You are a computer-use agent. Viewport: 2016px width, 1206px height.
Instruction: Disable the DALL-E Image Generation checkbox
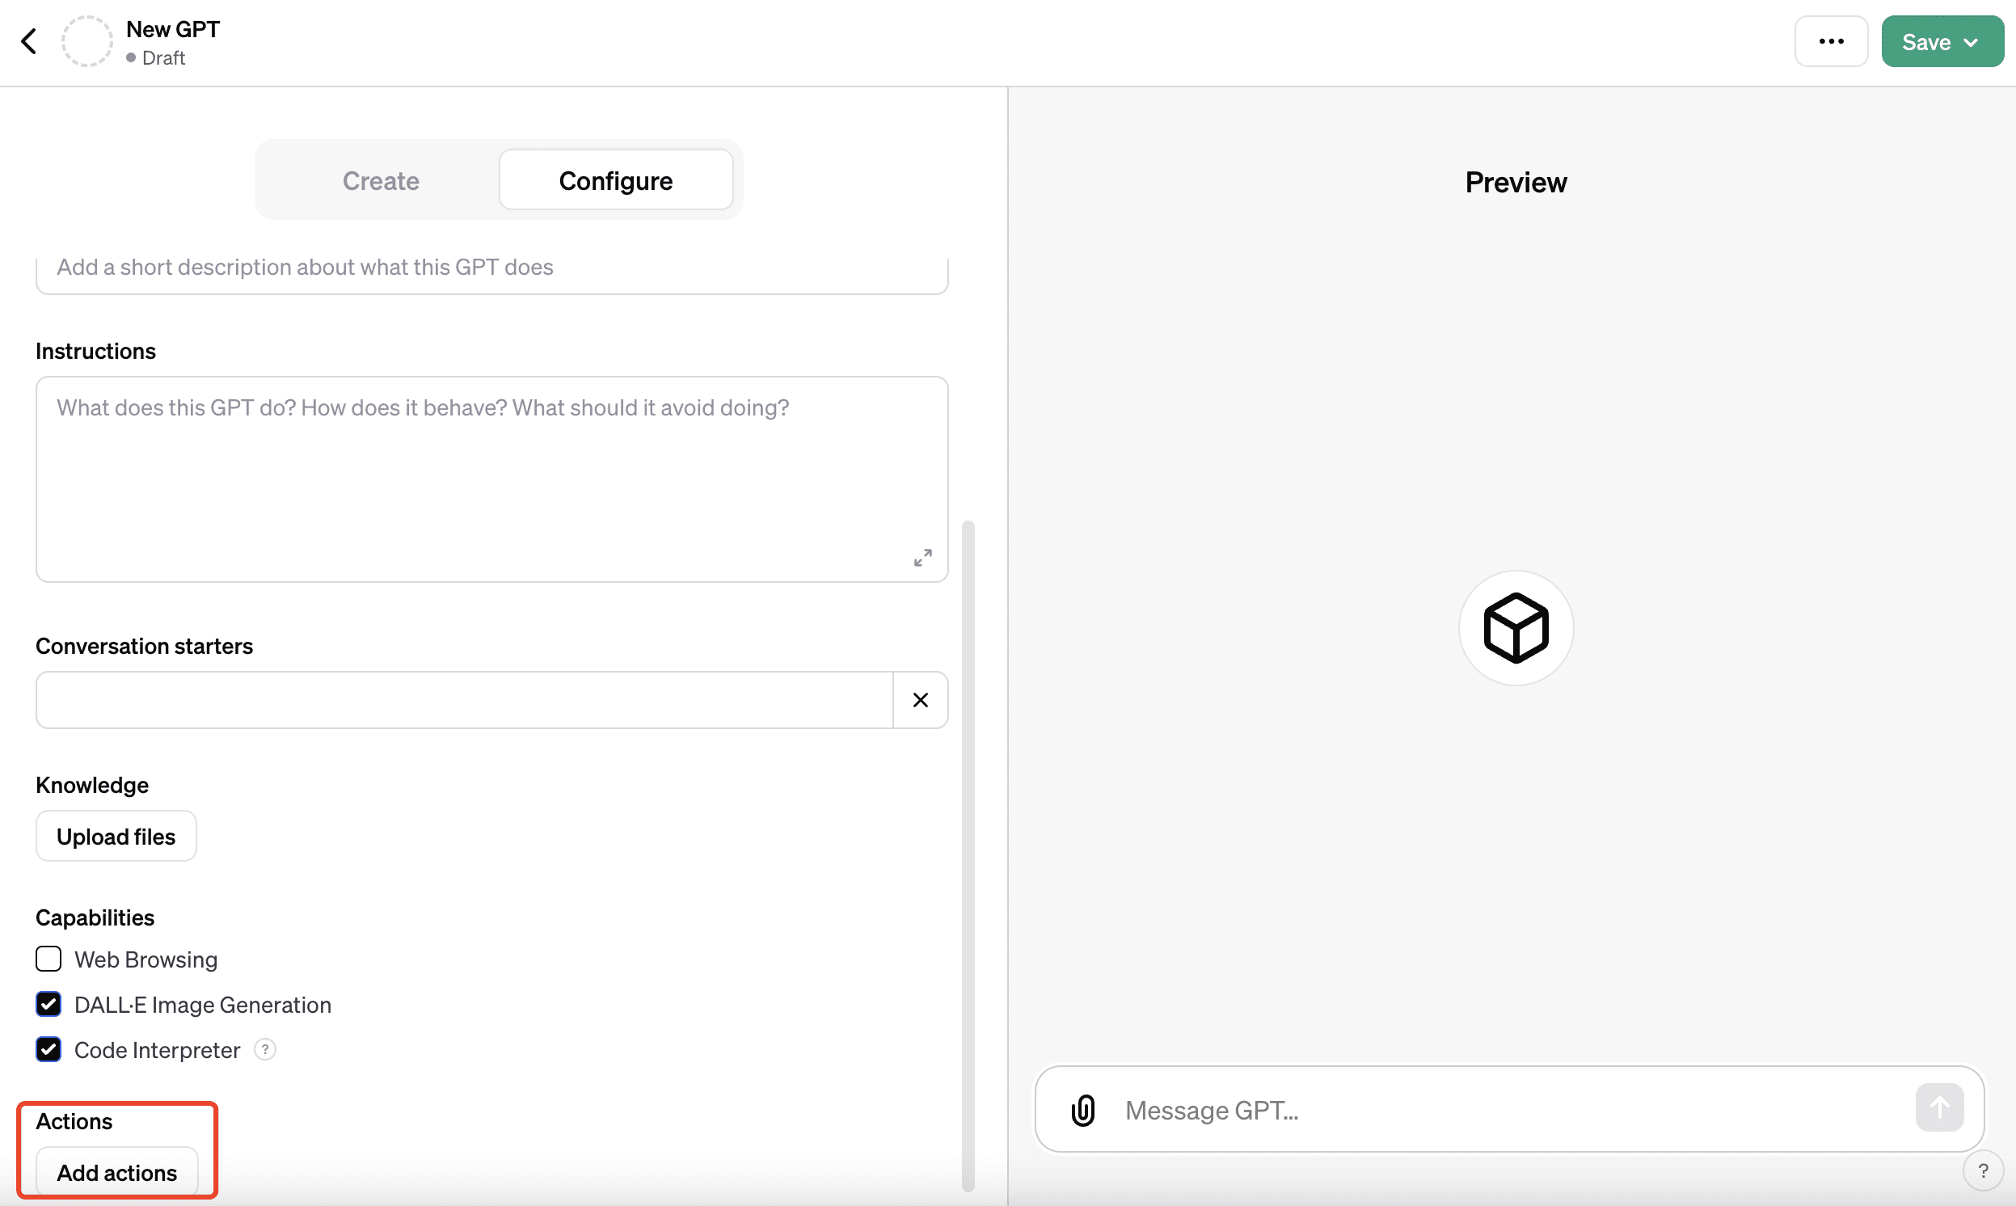(49, 1004)
